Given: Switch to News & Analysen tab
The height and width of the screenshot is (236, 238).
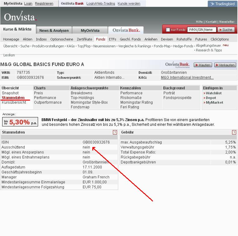Looking at the screenshot, I should pyautogui.click(x=54, y=31).
